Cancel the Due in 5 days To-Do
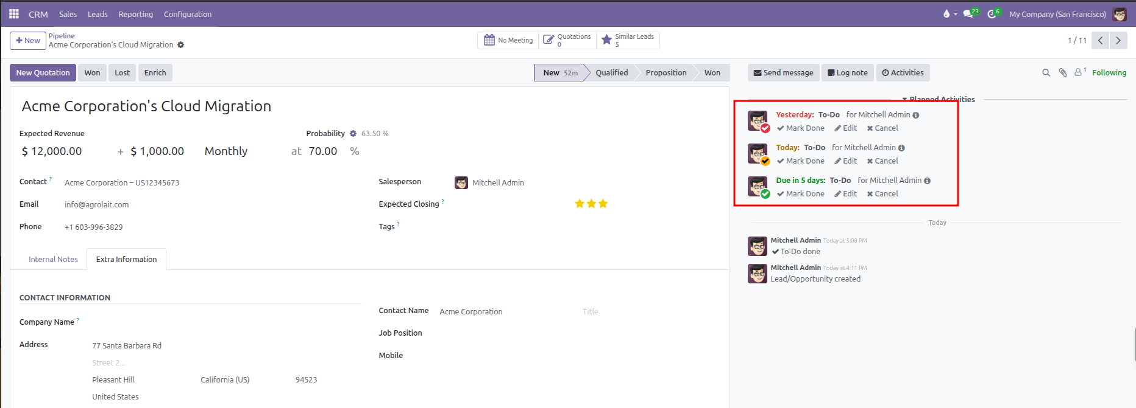This screenshot has height=408, width=1136. click(882, 194)
